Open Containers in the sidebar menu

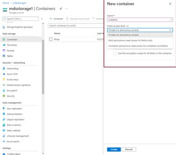[21, 39]
